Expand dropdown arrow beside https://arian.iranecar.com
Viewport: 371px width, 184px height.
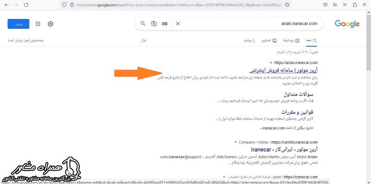271,63
